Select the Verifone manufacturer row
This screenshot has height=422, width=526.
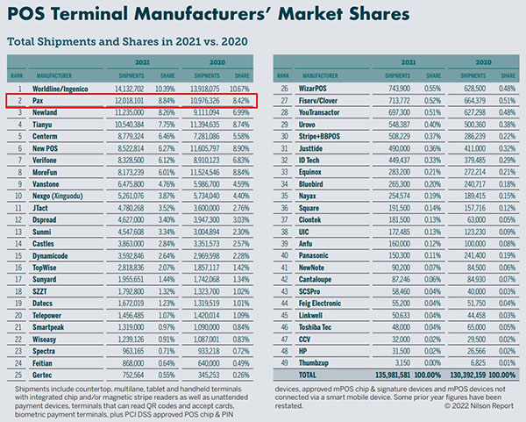click(130, 161)
